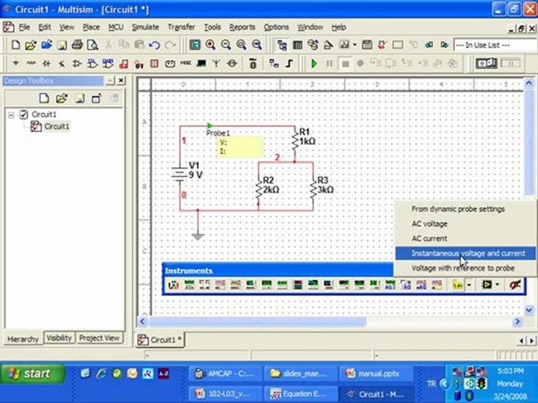Open Electrical Rules Check

[382, 45]
